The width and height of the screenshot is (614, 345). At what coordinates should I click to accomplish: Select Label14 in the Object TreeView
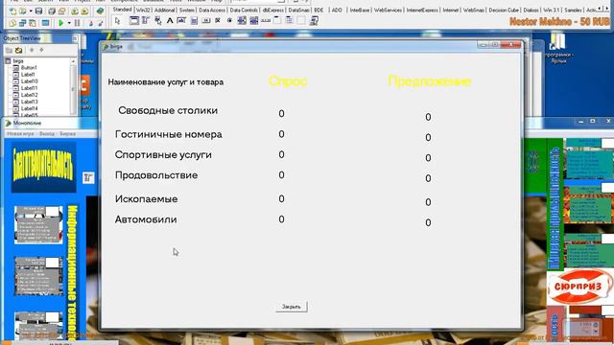(x=30, y=108)
